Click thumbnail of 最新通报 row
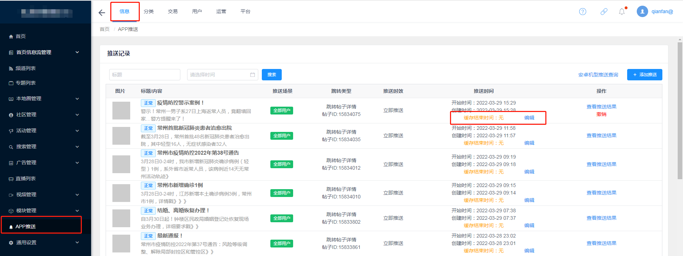Image resolution: width=683 pixels, height=256 pixels. pos(121,244)
